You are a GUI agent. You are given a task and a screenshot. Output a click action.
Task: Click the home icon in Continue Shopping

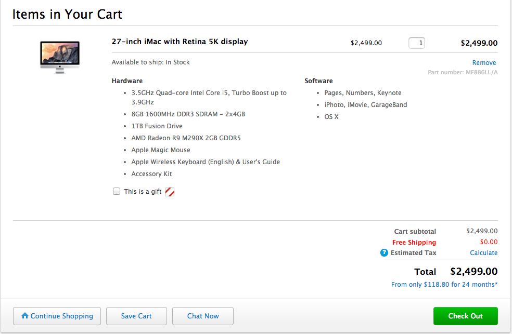point(25,315)
